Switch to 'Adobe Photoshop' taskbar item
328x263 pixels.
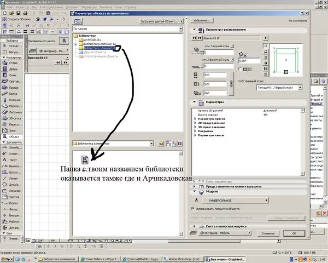click(x=184, y=259)
